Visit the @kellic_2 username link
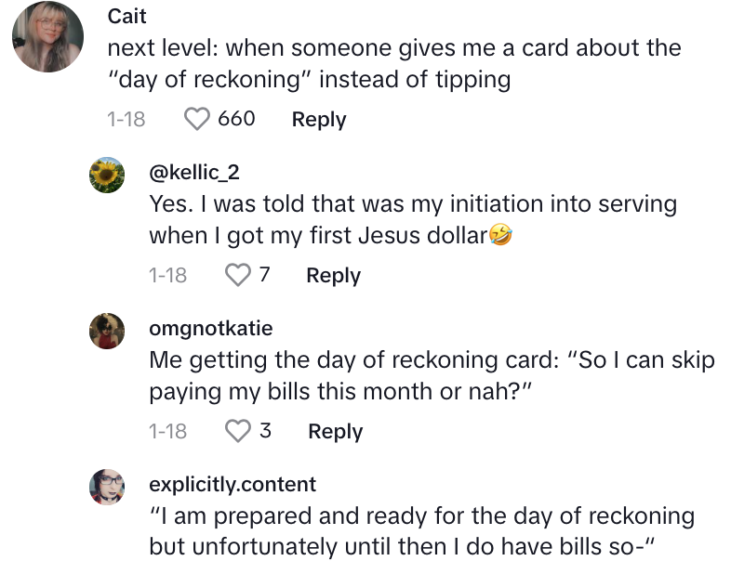The image size is (731, 574). 194,172
